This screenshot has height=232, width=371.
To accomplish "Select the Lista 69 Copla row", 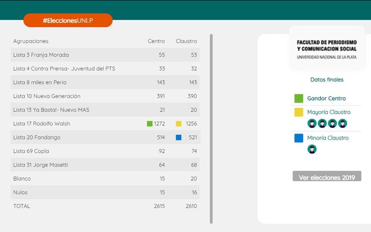I will coord(105,151).
